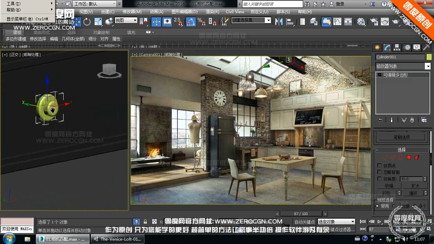Viewport: 434px width, 244px height.
Task: Open Edit Named Selection Sets icon
Action: coord(224,22)
